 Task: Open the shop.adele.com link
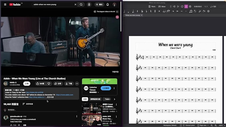[x=37, y=97]
